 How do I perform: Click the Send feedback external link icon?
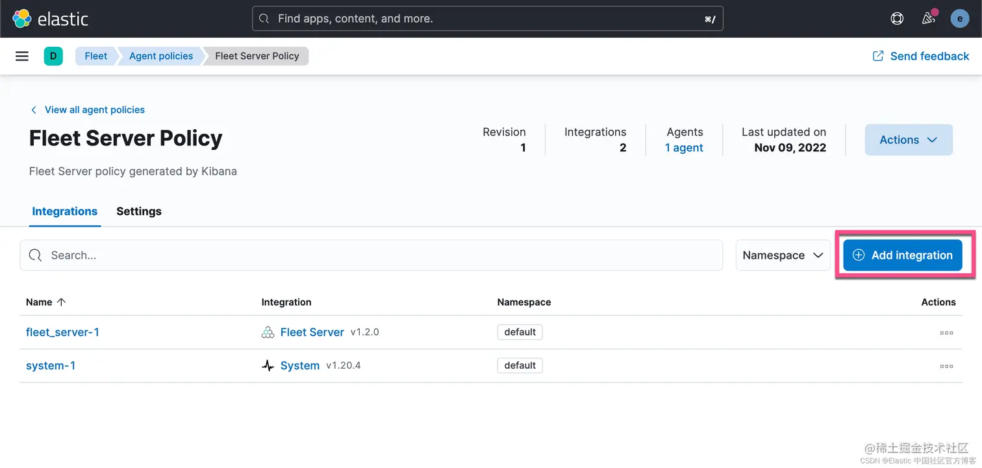coord(878,56)
